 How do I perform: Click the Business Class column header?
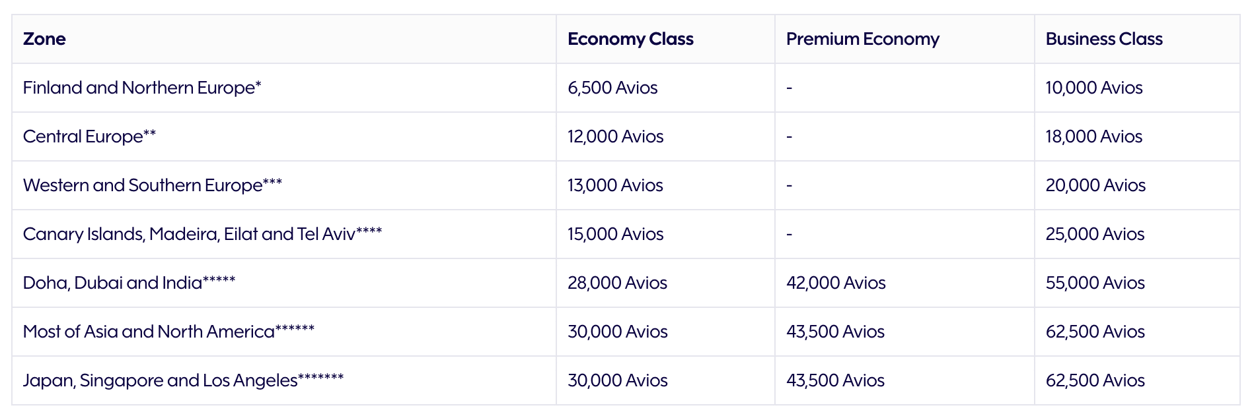(x=1103, y=39)
